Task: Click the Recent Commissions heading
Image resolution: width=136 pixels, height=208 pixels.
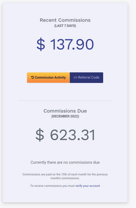Action: [65, 20]
